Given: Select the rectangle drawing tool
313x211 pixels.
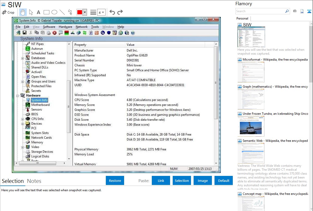Looking at the screenshot, I should coord(46,12).
